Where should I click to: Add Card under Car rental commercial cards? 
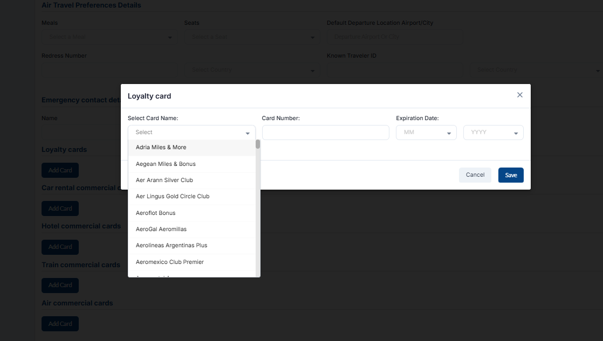pos(60,208)
